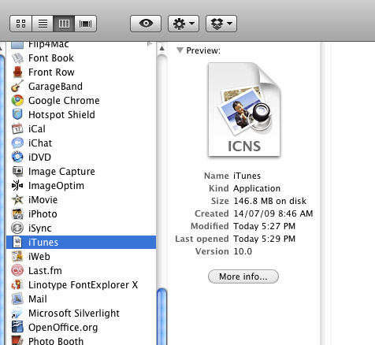The image size is (375, 345).
Task: Select the Microsoft Silverlight alias icon
Action: click(17, 313)
